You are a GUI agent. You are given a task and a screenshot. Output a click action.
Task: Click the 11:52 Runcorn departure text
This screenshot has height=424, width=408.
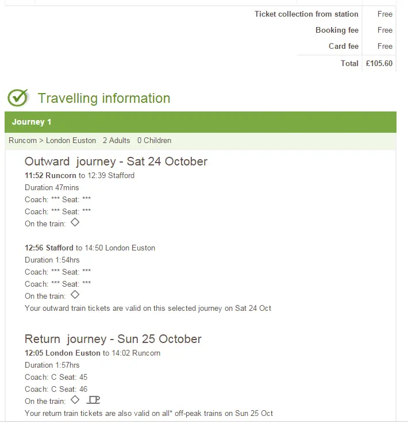click(x=51, y=175)
